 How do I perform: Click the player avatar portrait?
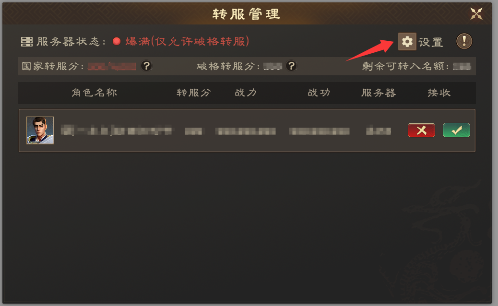tap(40, 130)
